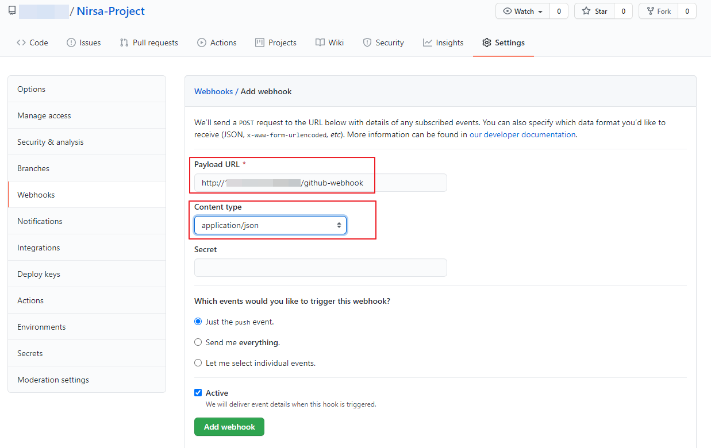Viewport: 711px width, 448px height.
Task: Select Actions in the settings sidebar
Action: click(x=87, y=300)
